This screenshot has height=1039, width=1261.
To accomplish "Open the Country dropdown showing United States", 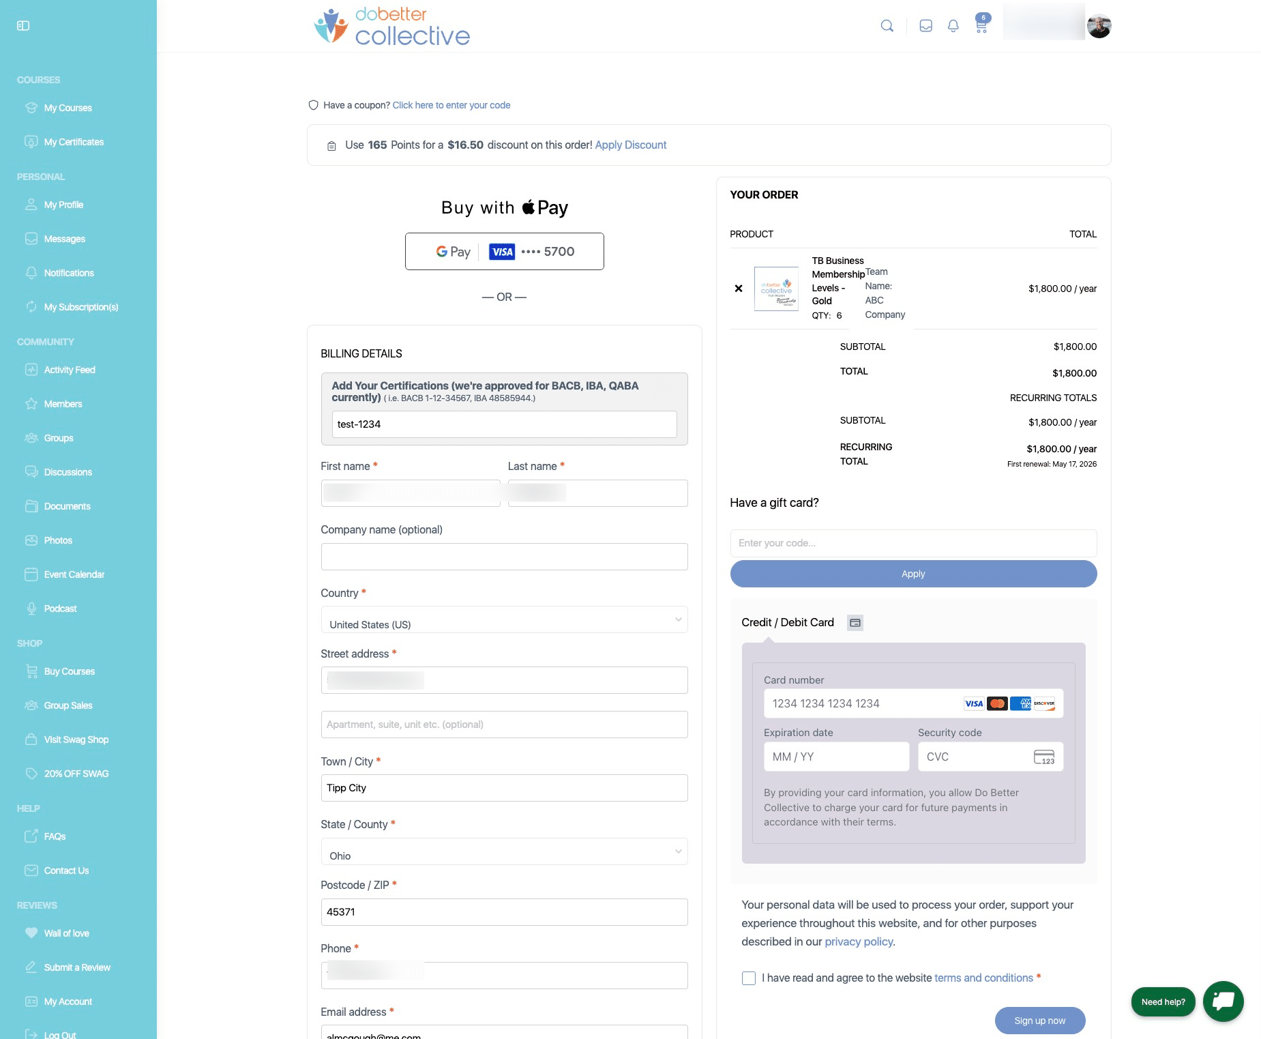I will [x=504, y=619].
